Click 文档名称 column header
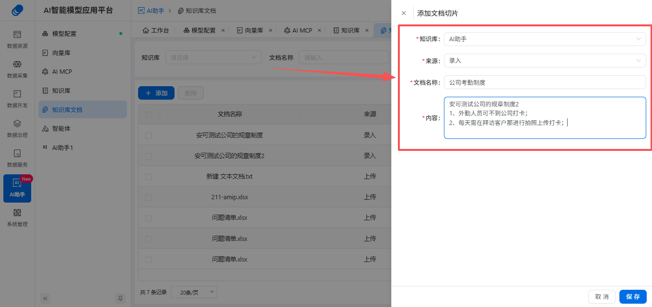Image resolution: width=652 pixels, height=307 pixels. tap(230, 114)
